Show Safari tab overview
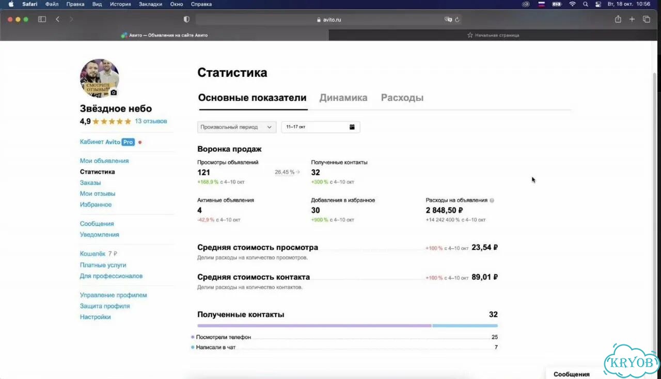The width and height of the screenshot is (661, 379). click(x=647, y=19)
